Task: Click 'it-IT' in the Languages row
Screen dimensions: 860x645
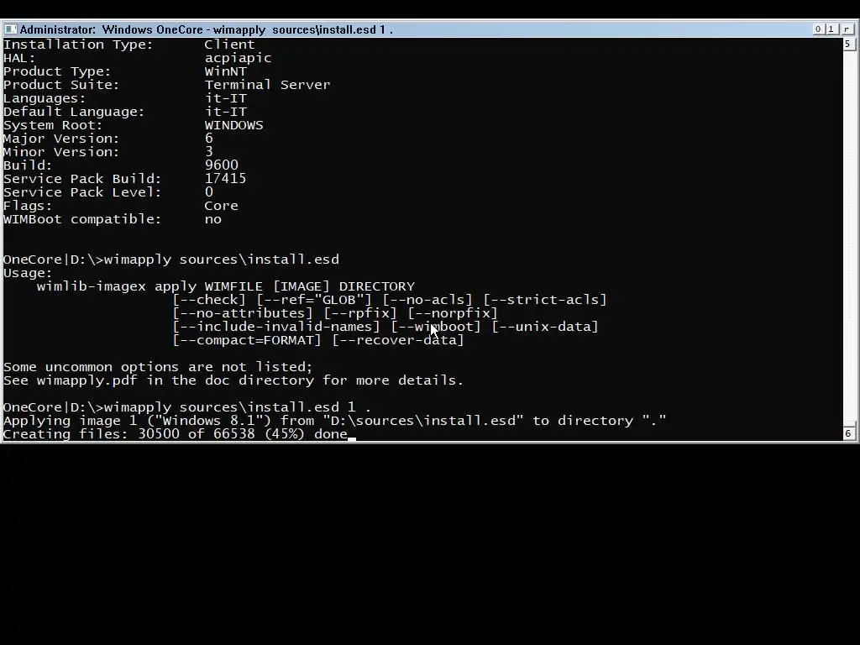Action: tap(225, 98)
